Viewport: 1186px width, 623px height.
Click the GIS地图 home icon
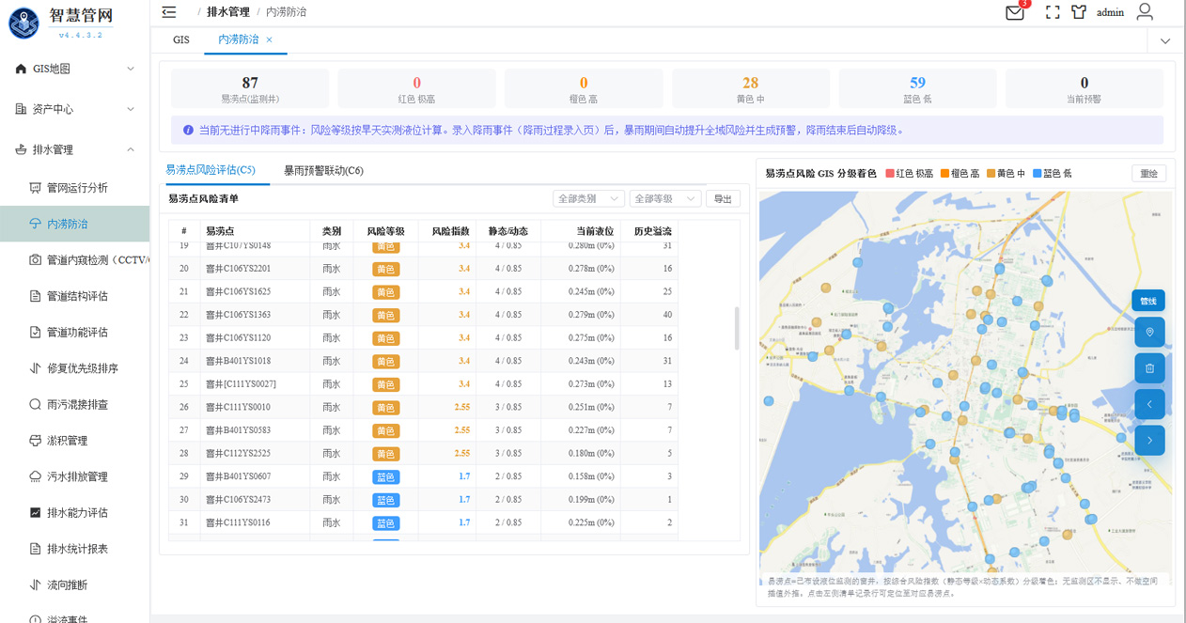[21, 69]
